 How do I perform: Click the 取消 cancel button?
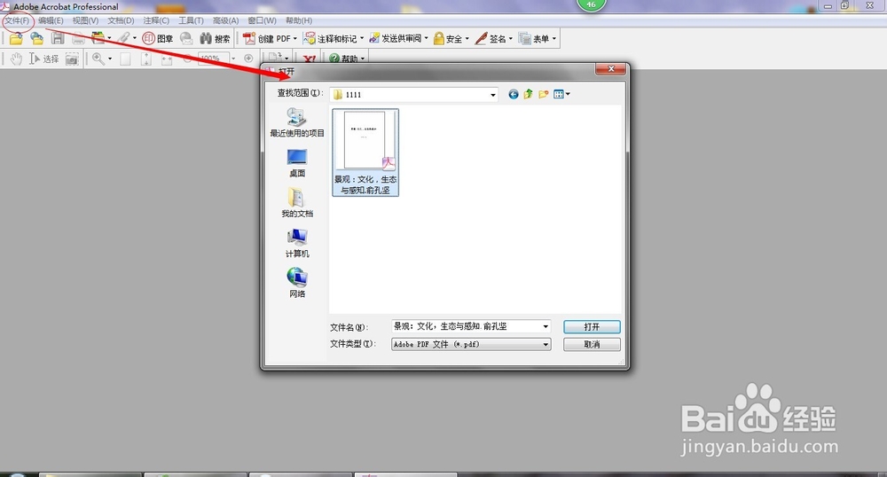coord(592,344)
